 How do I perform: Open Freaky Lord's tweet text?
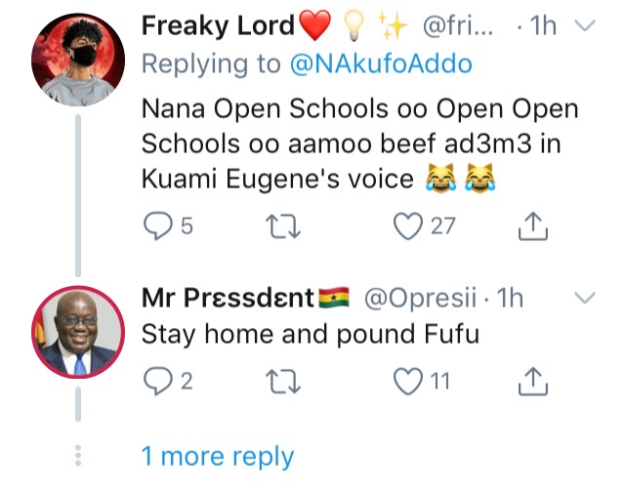coord(359,143)
